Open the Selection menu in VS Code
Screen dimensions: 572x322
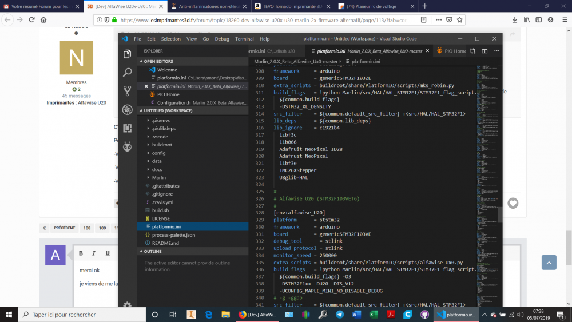click(170, 39)
